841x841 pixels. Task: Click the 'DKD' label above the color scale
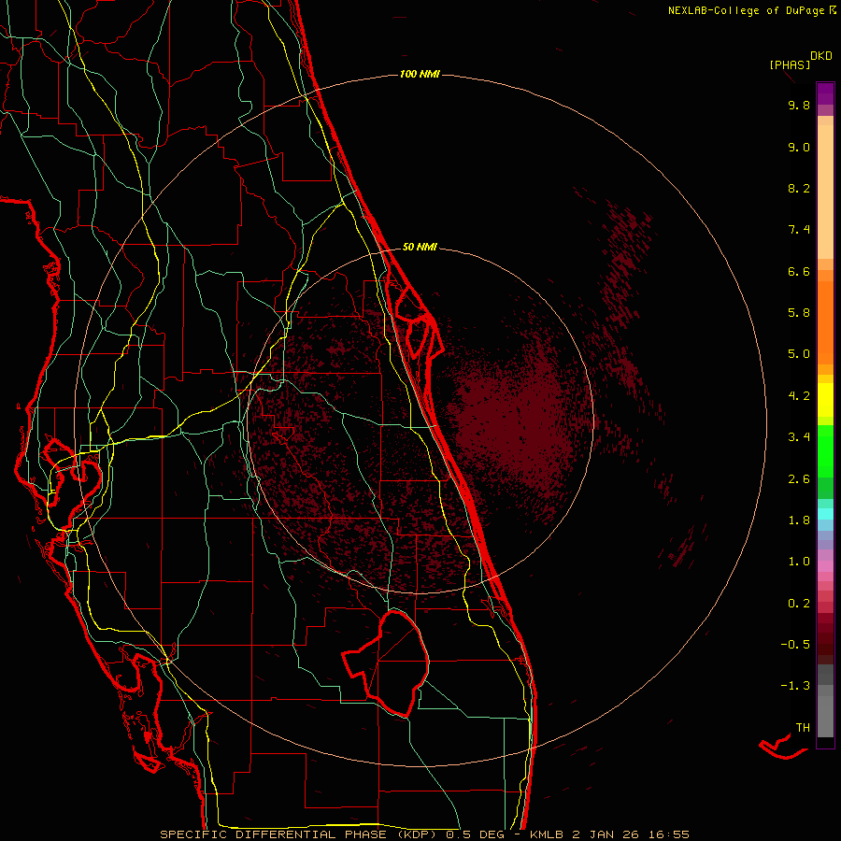pos(821,56)
